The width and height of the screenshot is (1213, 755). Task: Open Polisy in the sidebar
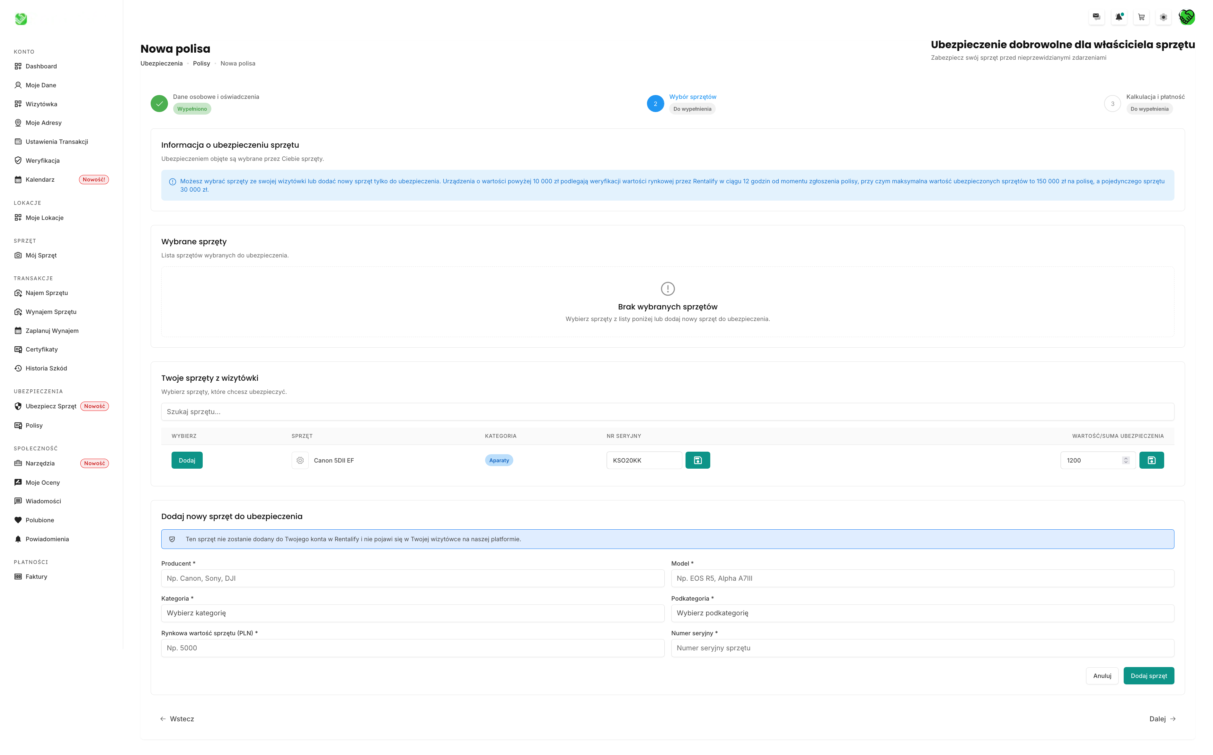(34, 425)
